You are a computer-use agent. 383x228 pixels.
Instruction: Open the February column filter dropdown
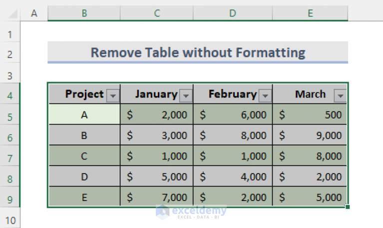click(265, 95)
